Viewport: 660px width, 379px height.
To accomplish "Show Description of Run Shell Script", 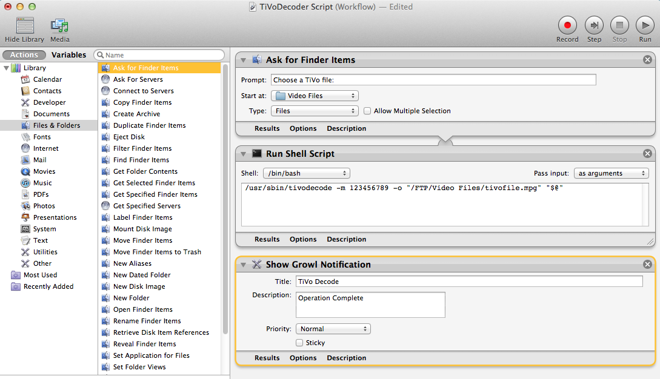I will pos(347,239).
